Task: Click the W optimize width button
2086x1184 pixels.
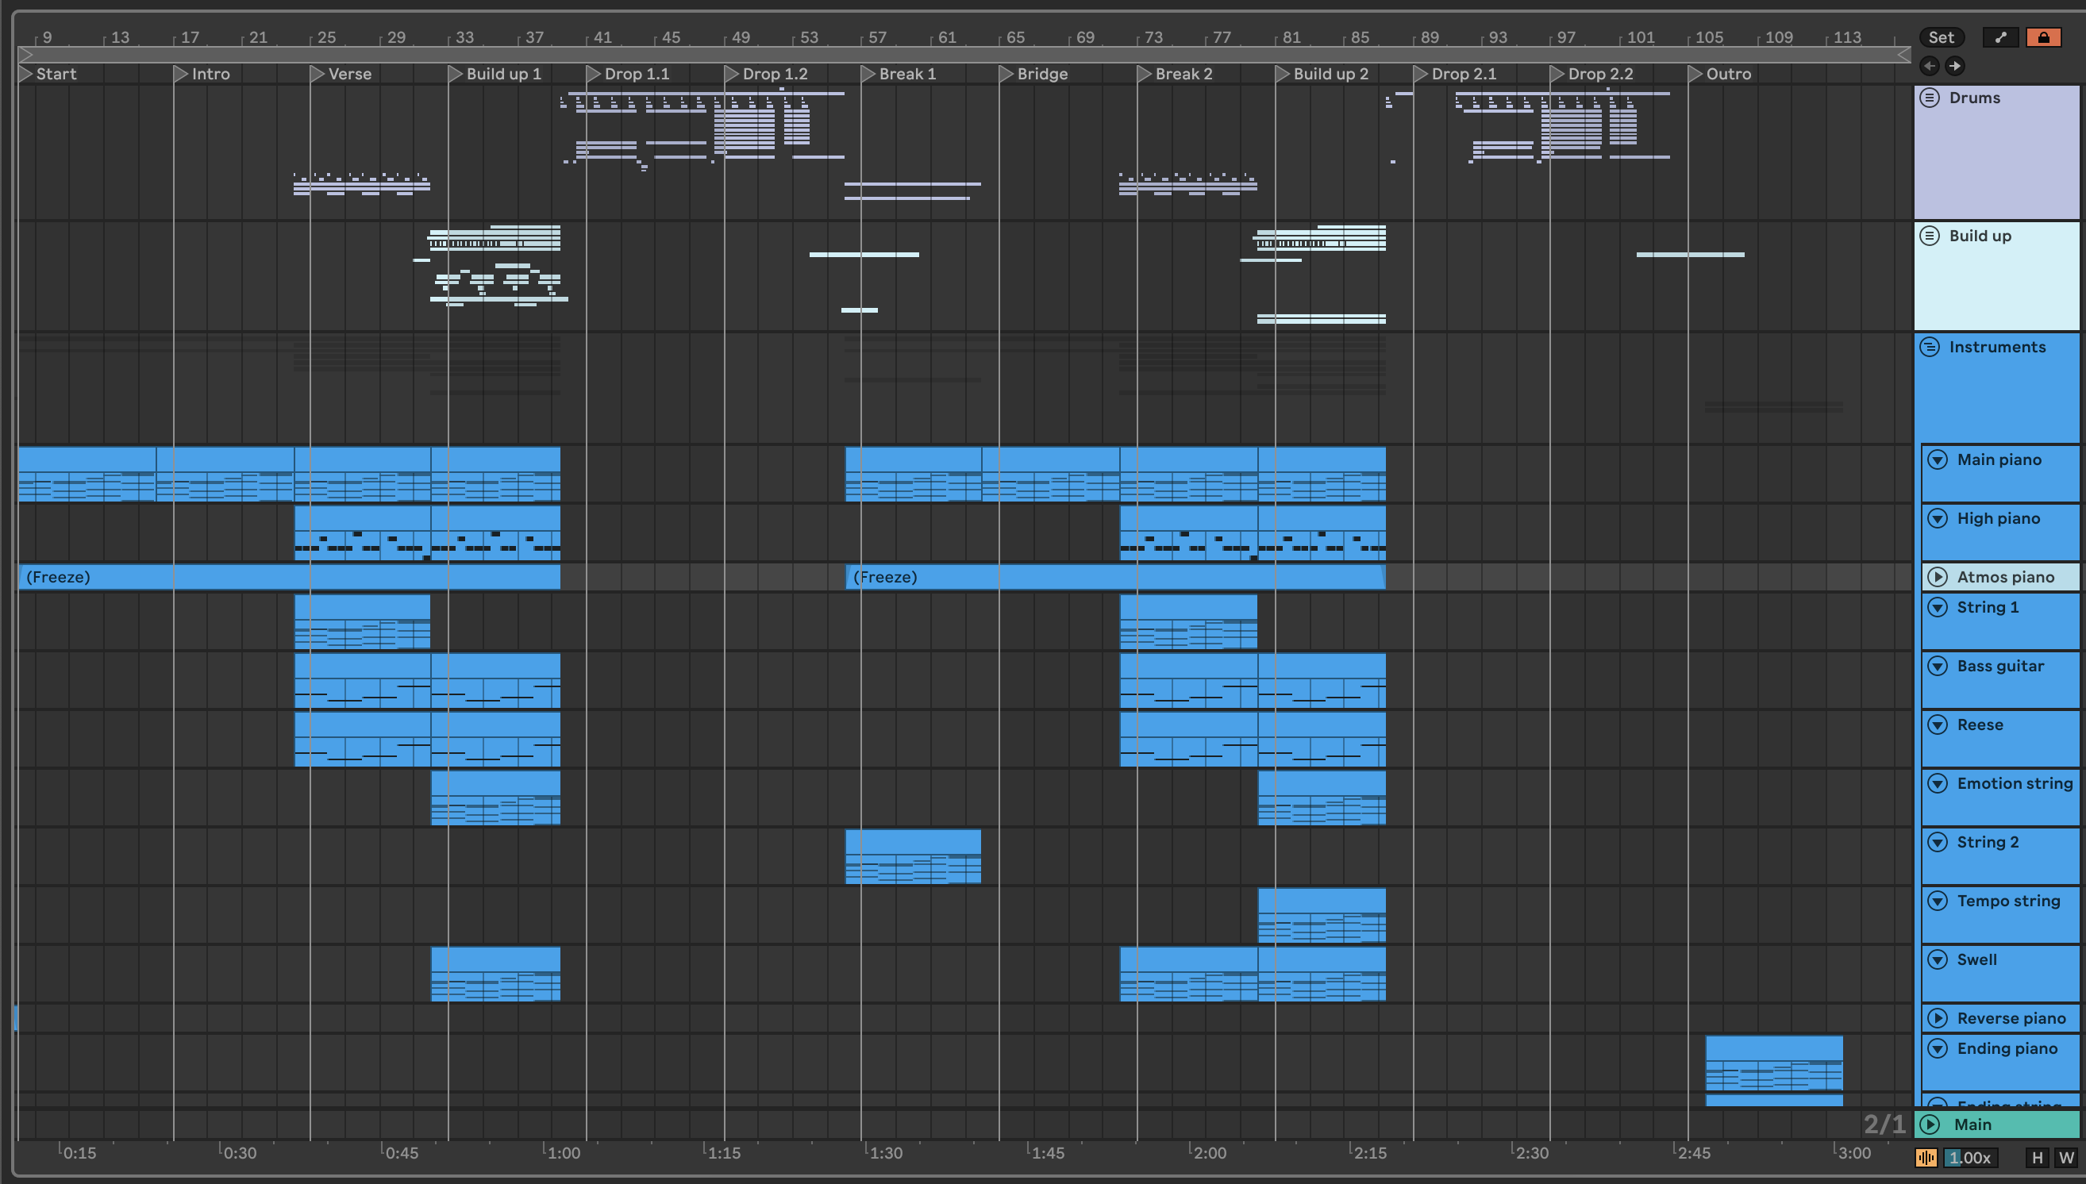Action: coord(2065,1157)
